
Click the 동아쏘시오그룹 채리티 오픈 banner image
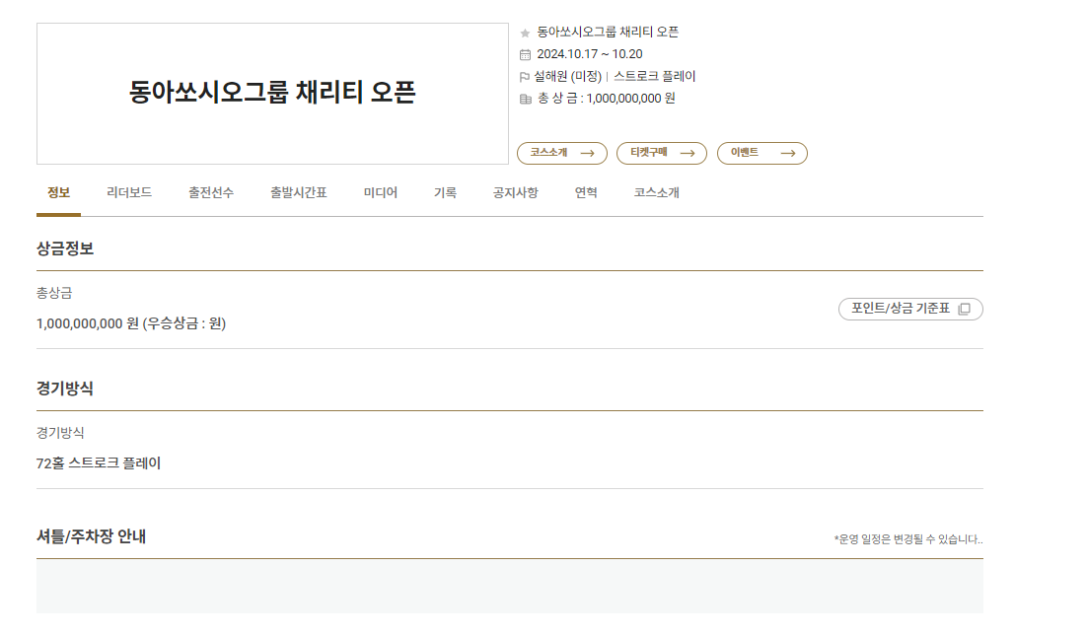[x=272, y=94]
